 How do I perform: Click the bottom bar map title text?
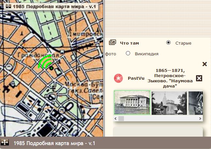point(54,143)
